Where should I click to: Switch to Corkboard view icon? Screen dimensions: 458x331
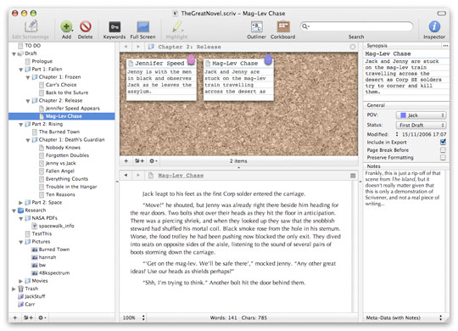(283, 26)
